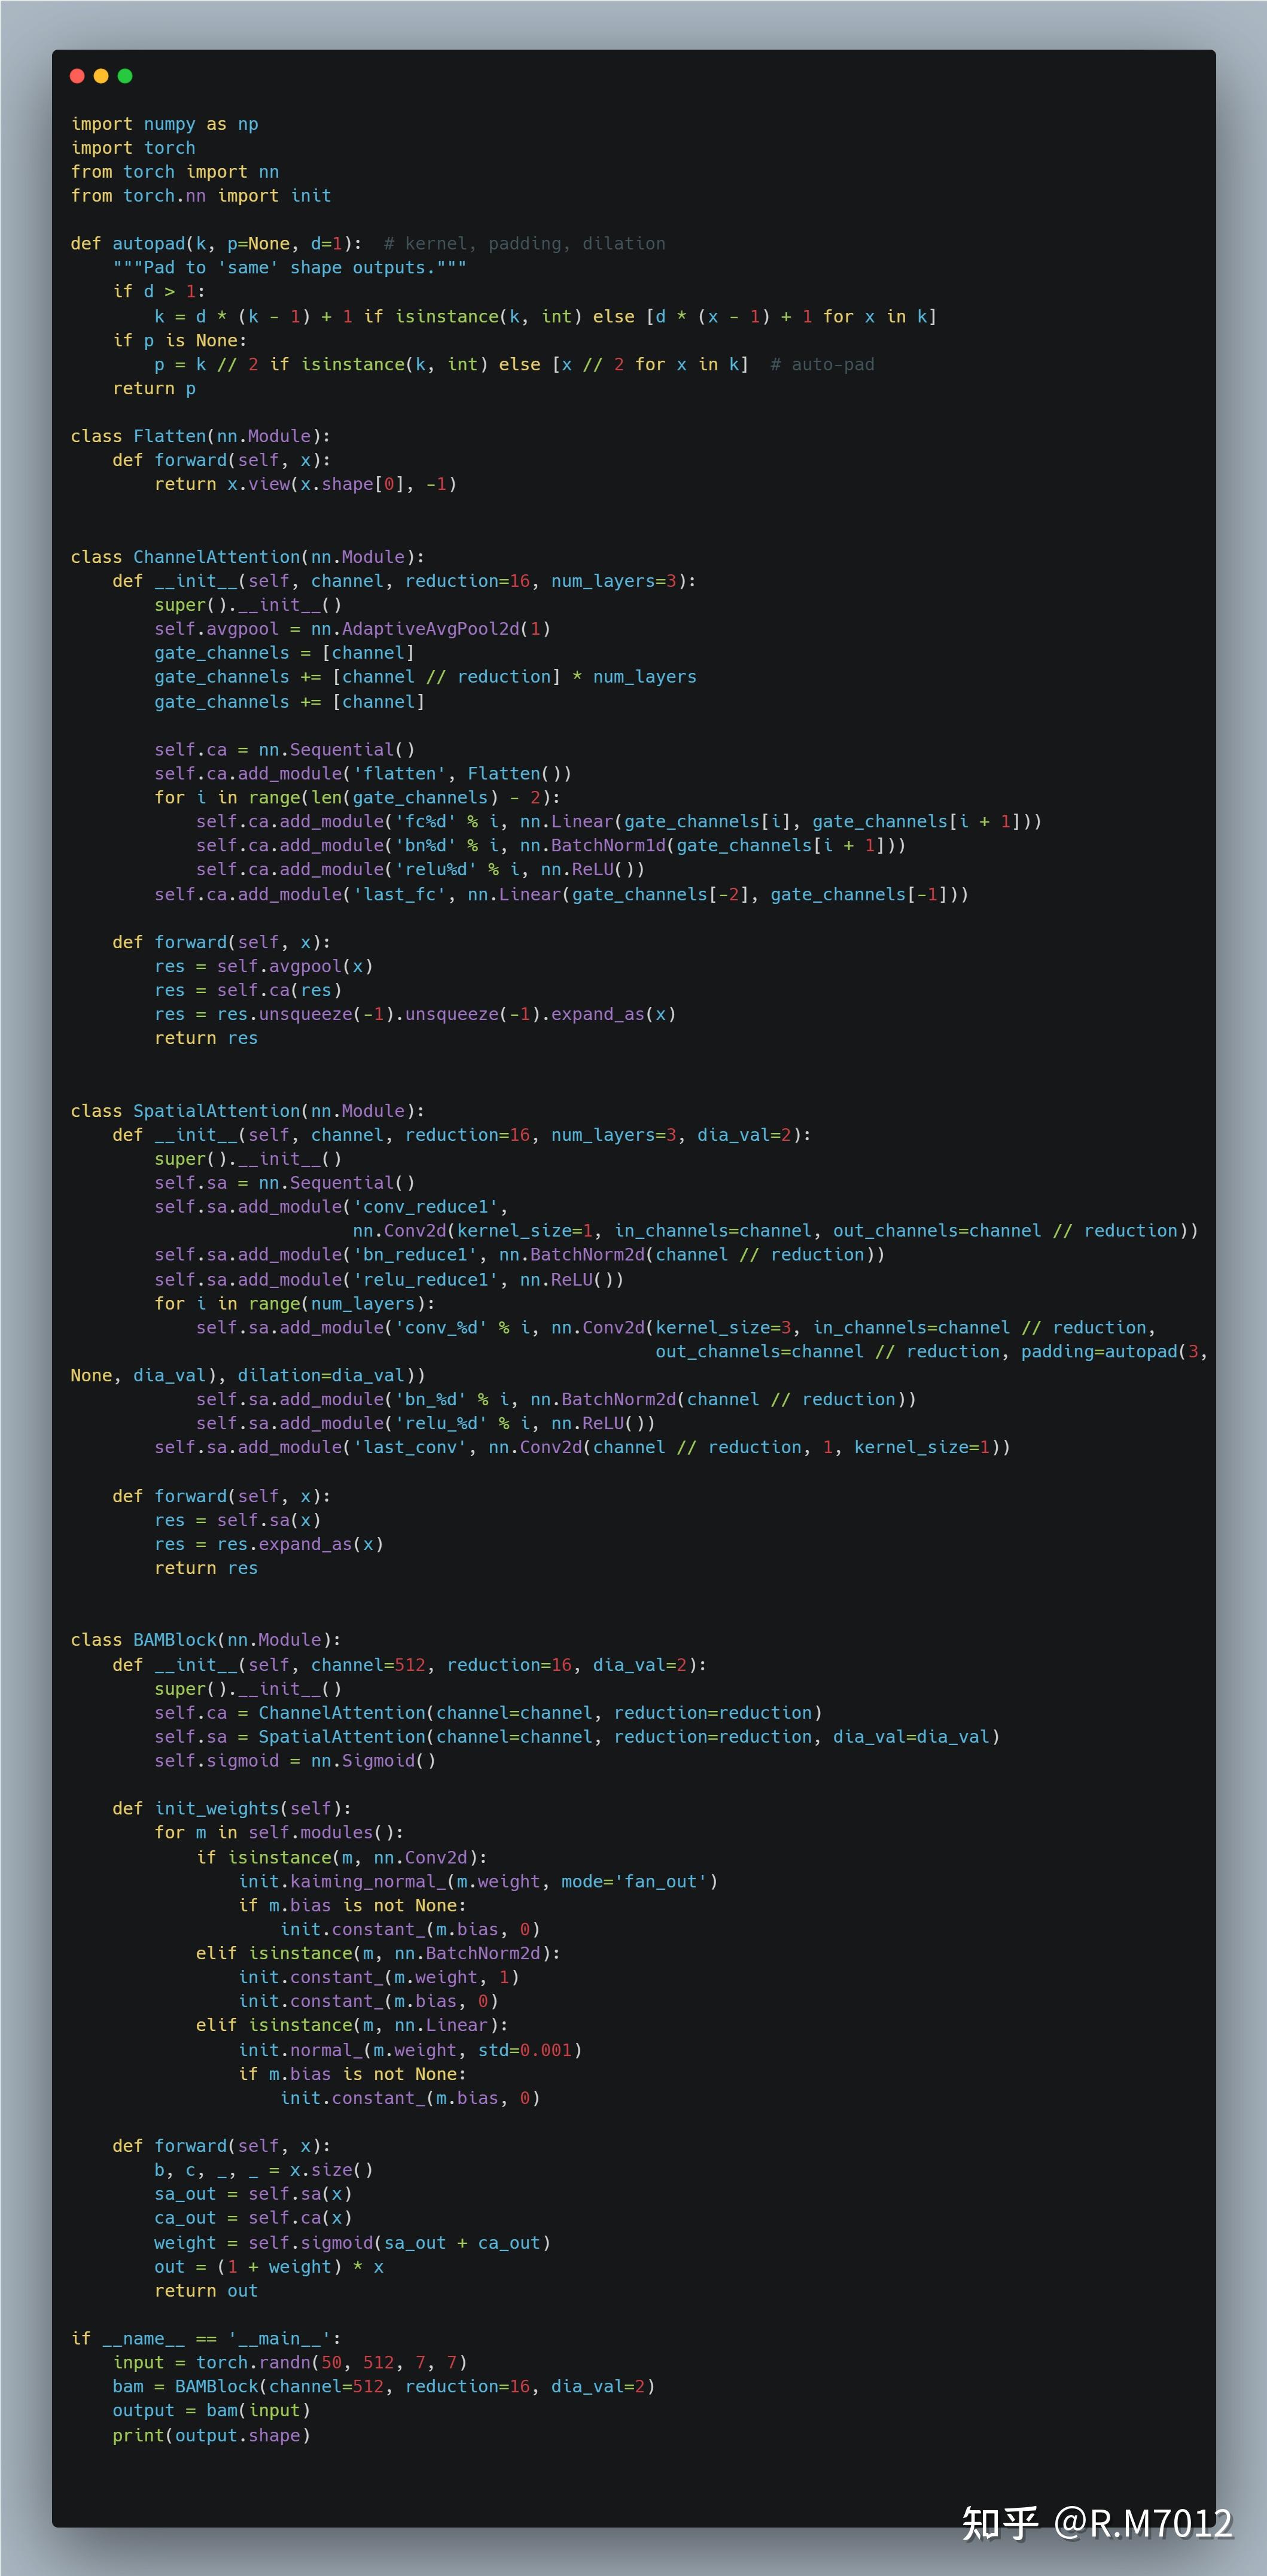Click the 'class Flatten(nn.Module)' line

[x=200, y=436]
